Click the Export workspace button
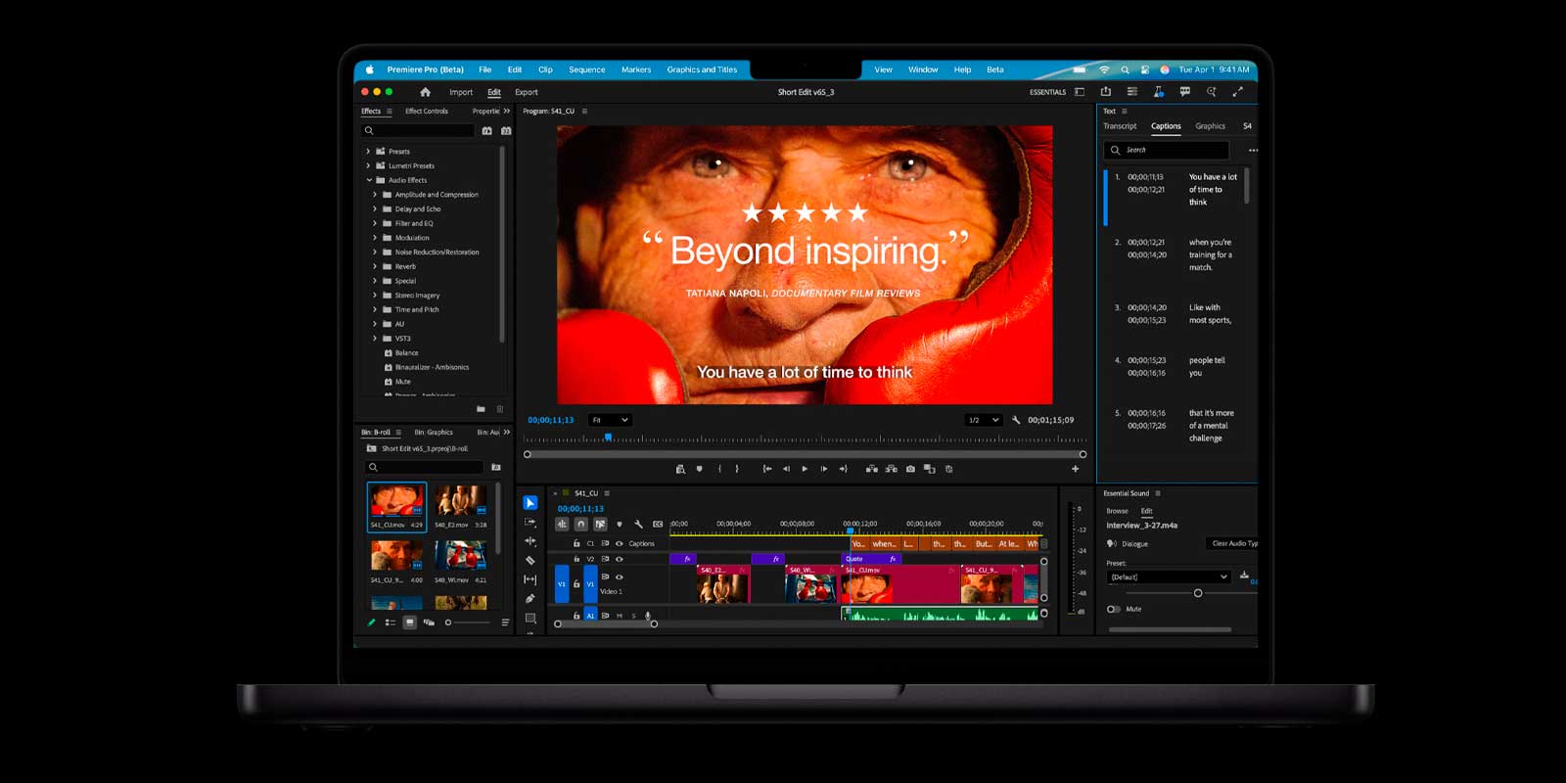 coord(527,92)
